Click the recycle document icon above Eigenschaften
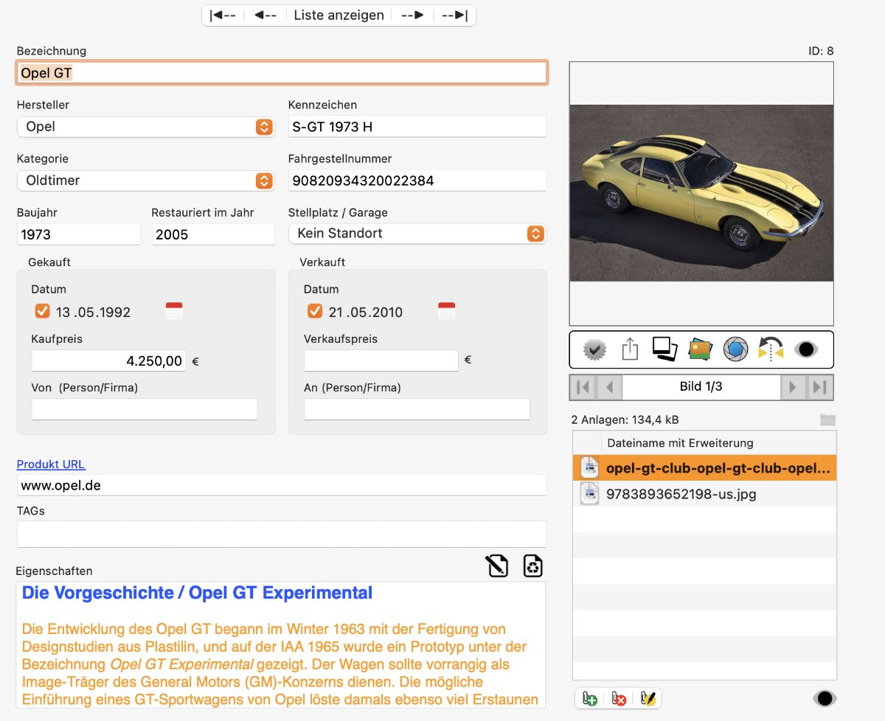The image size is (885, 721). click(532, 566)
